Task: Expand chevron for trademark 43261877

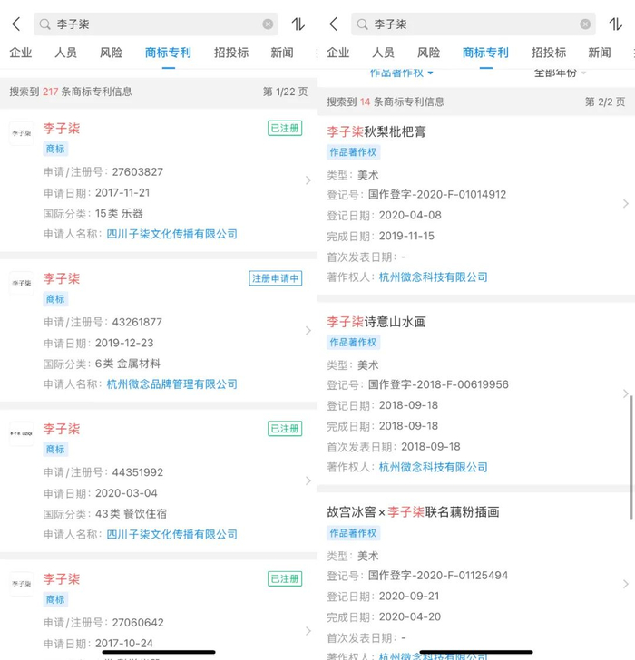Action: click(308, 331)
